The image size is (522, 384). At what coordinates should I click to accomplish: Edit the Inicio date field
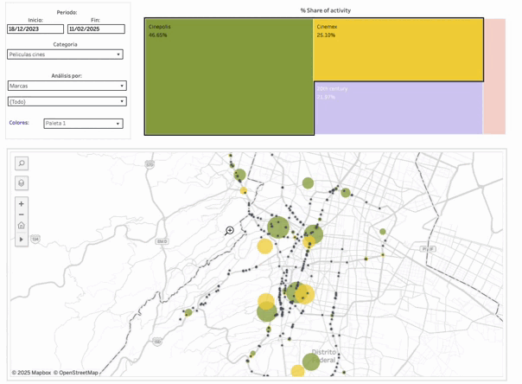(x=35, y=29)
